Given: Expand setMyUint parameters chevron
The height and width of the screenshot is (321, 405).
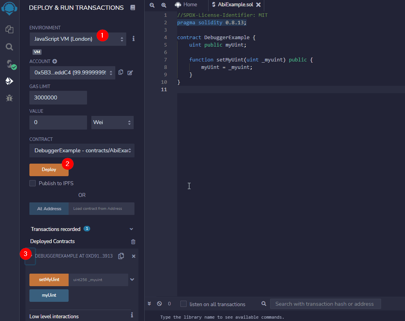Looking at the screenshot, I should (132, 280).
